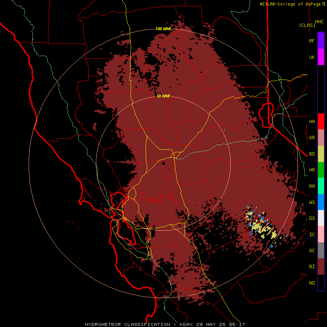Click the HYDROMETEOR CLASSIFICATION caption text

[x=128, y=324]
